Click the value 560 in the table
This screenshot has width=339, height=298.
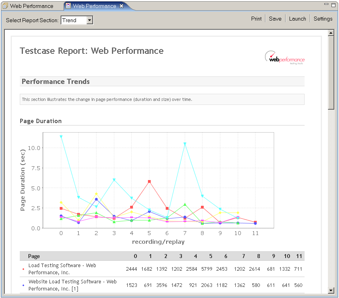tap(298, 285)
